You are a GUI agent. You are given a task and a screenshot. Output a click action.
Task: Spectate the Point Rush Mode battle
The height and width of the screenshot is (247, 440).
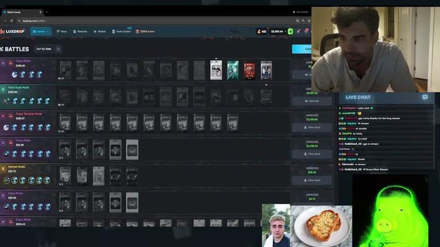click(312, 101)
